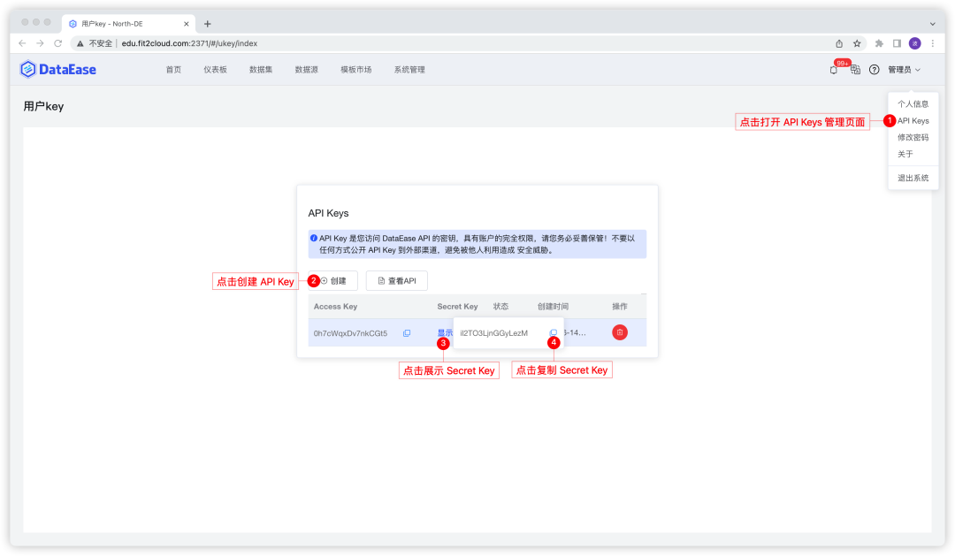Viewport: 955px width, 556px height.
Task: Click the DataEase logo
Action: (57, 69)
